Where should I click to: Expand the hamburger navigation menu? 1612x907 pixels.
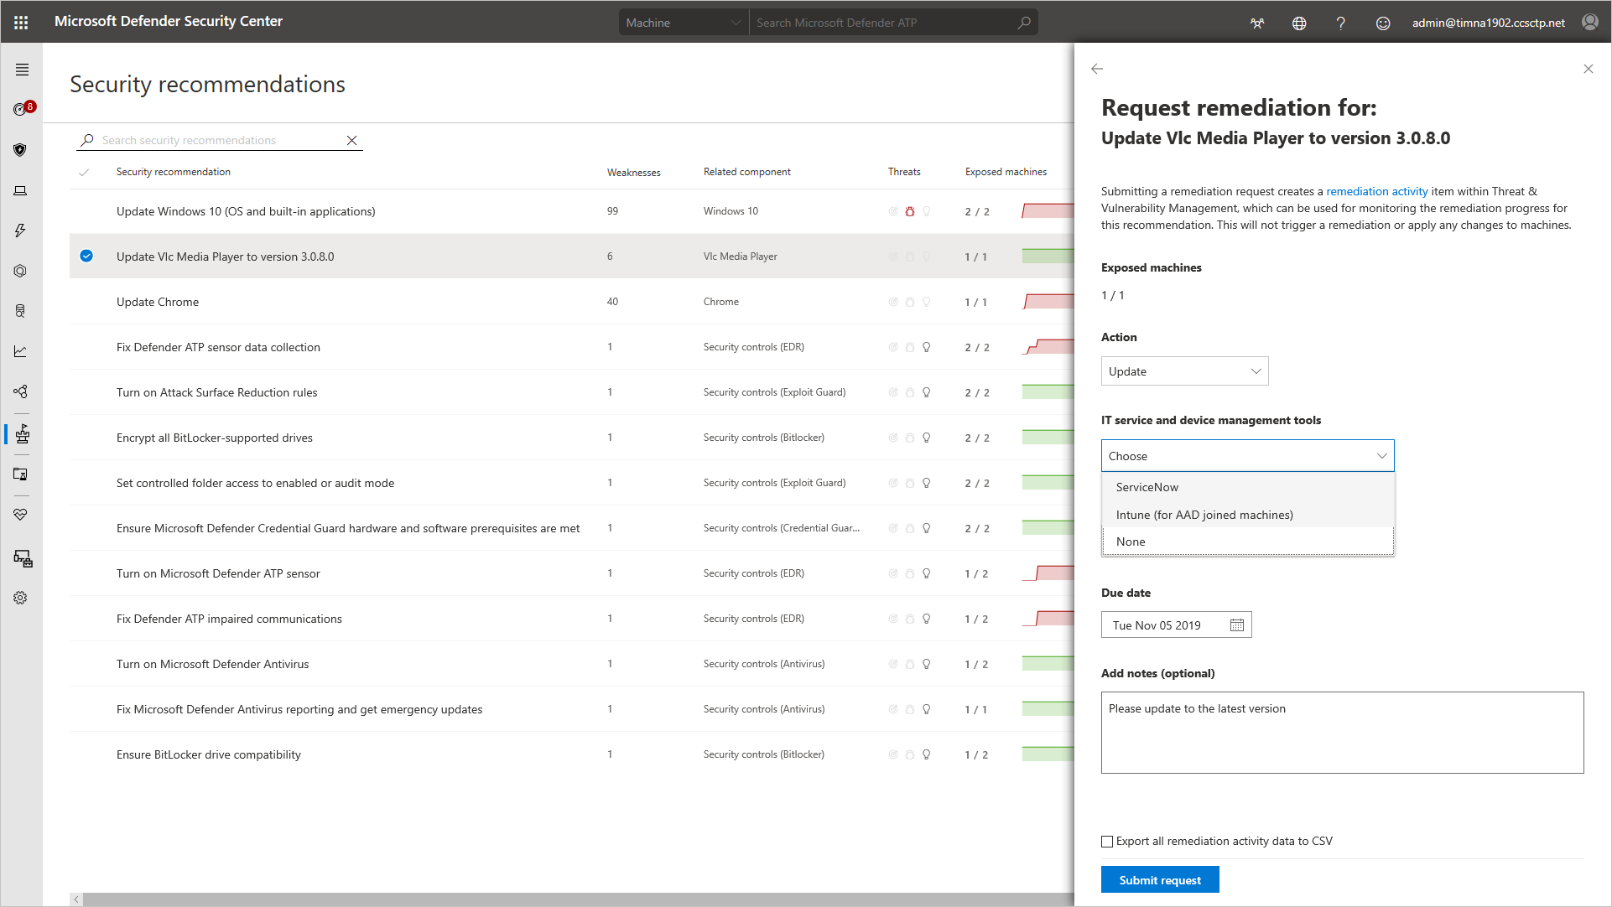(x=22, y=70)
